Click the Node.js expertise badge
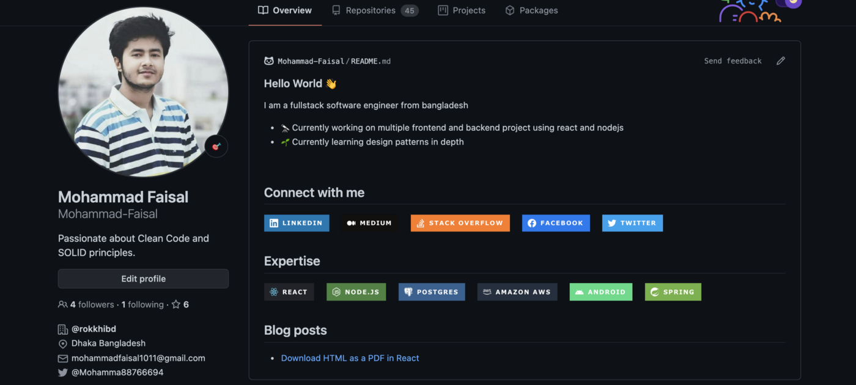 tap(356, 292)
